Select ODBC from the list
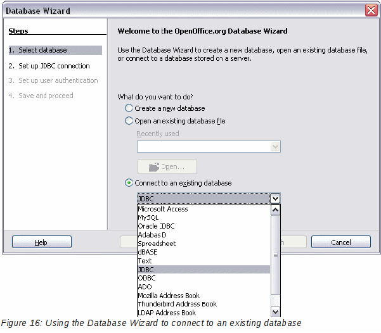Screen dimensions: 381x333 (x=203, y=278)
